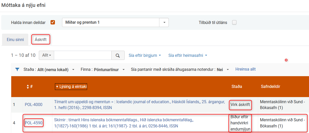Open the Staða: Allt (nema lokað) filter
The height and width of the screenshot is (133, 309).
tap(49, 70)
